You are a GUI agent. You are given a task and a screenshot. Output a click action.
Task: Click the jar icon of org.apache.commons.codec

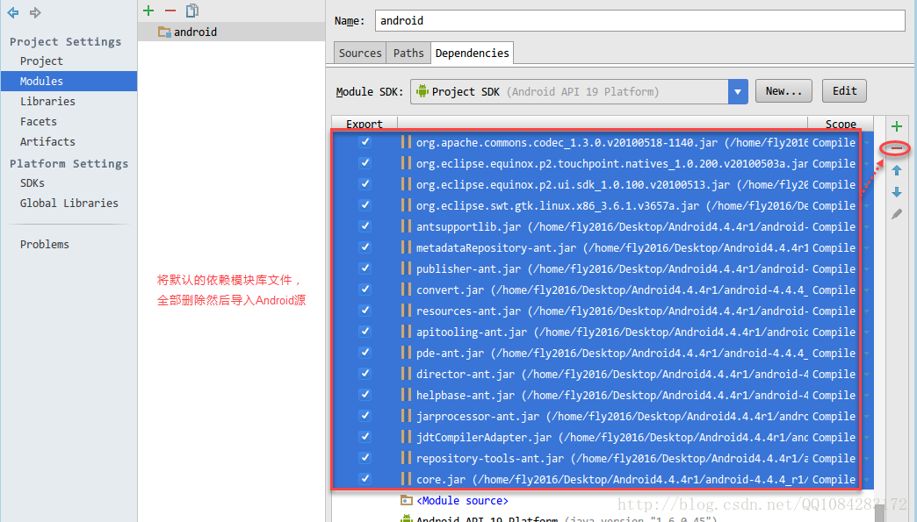(x=406, y=142)
